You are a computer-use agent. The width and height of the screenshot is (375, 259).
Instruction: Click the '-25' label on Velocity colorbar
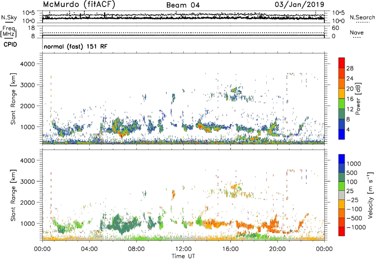click(x=352, y=200)
